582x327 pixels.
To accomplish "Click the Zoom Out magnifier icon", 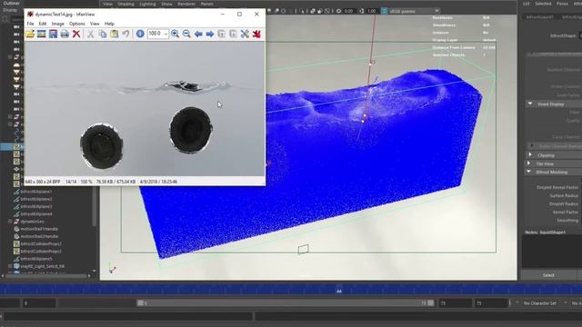I will (186, 35).
